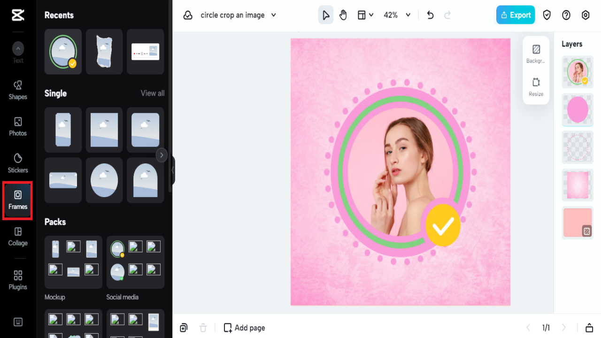This screenshot has height=338, width=601.
Task: Open the Collage panel in sidebar
Action: (x=18, y=237)
